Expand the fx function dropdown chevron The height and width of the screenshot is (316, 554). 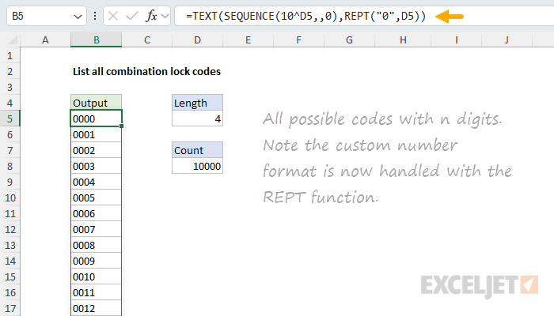click(165, 16)
